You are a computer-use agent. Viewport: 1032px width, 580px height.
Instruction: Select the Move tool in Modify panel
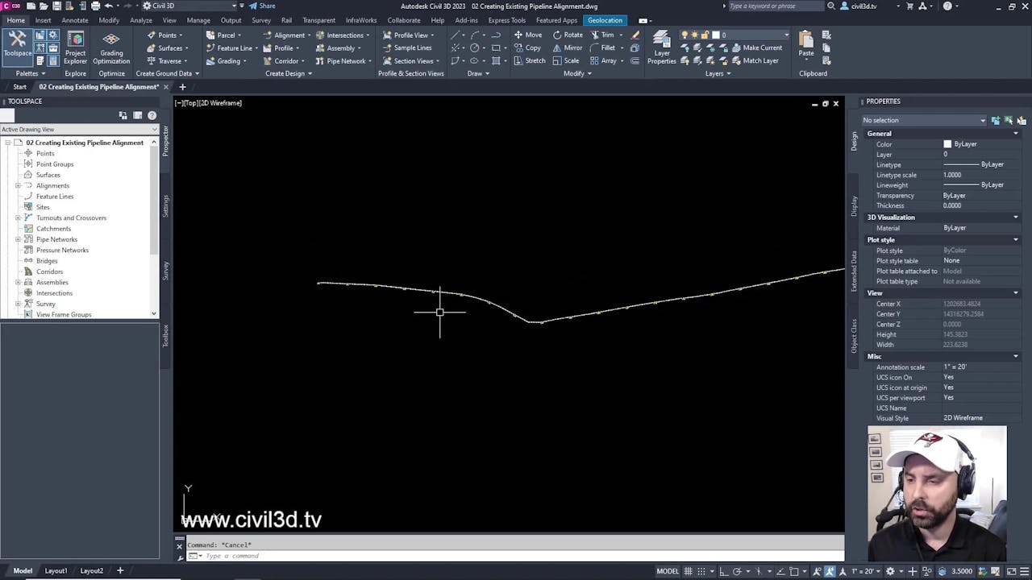click(x=528, y=35)
